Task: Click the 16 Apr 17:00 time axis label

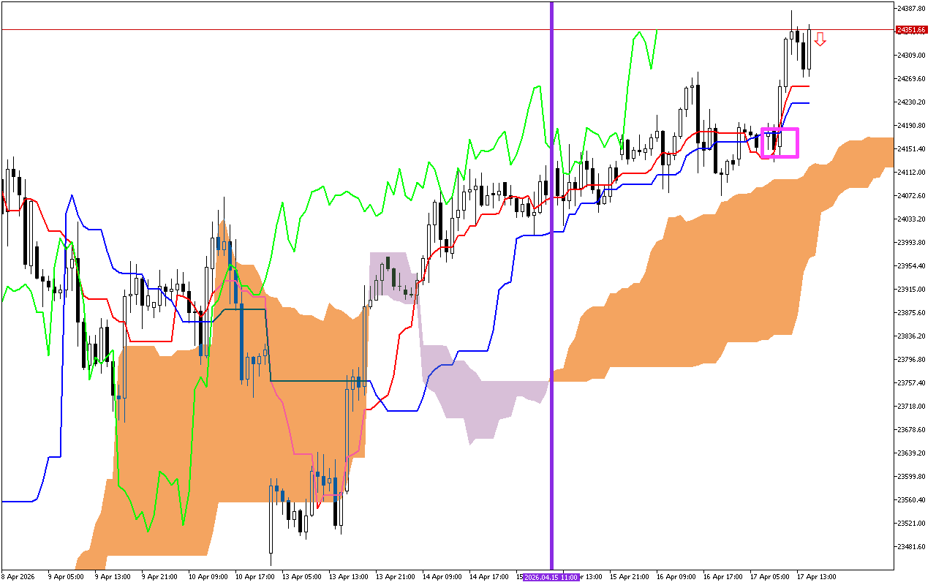Action: pyautogui.click(x=722, y=577)
